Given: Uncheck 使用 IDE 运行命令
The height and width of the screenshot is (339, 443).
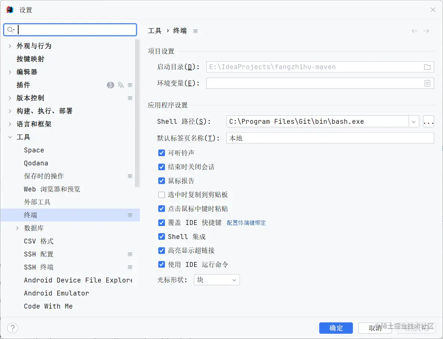Looking at the screenshot, I should click(161, 265).
